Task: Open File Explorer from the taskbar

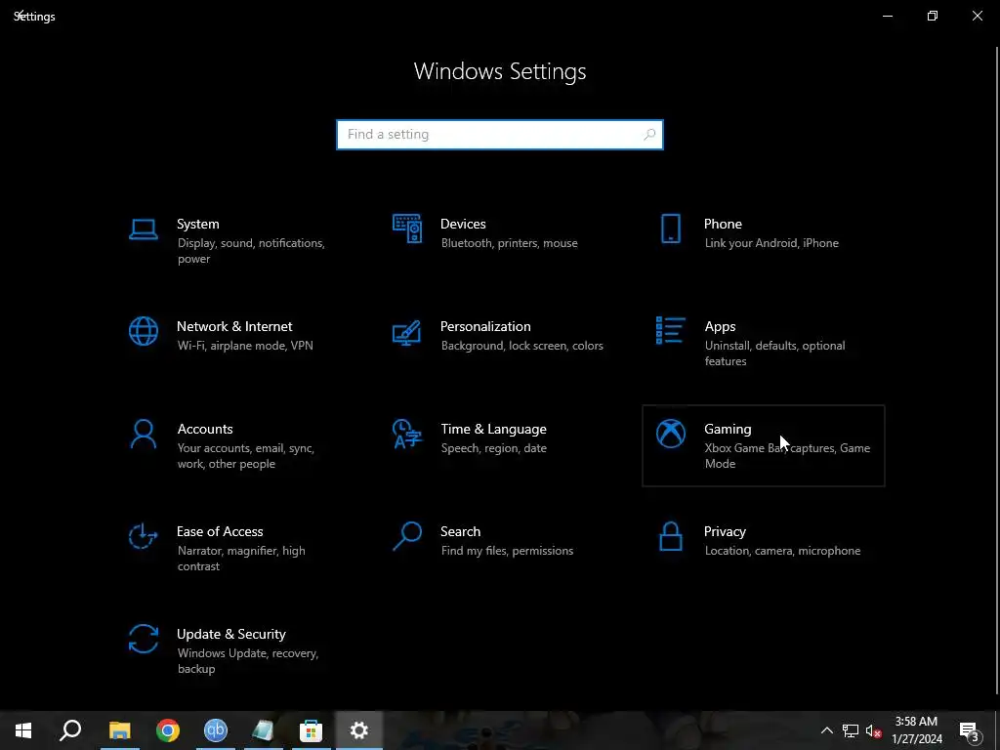Action: (x=119, y=730)
